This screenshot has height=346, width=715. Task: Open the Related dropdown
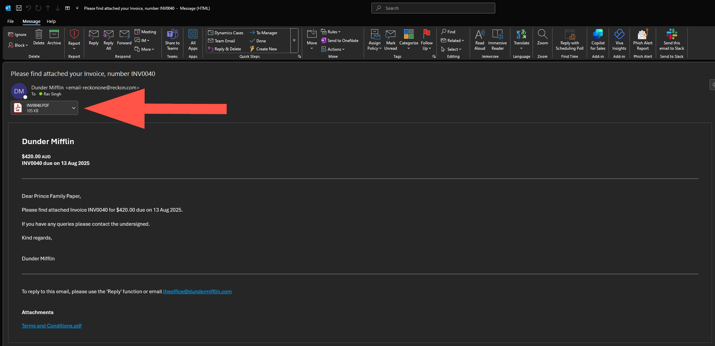coord(453,41)
